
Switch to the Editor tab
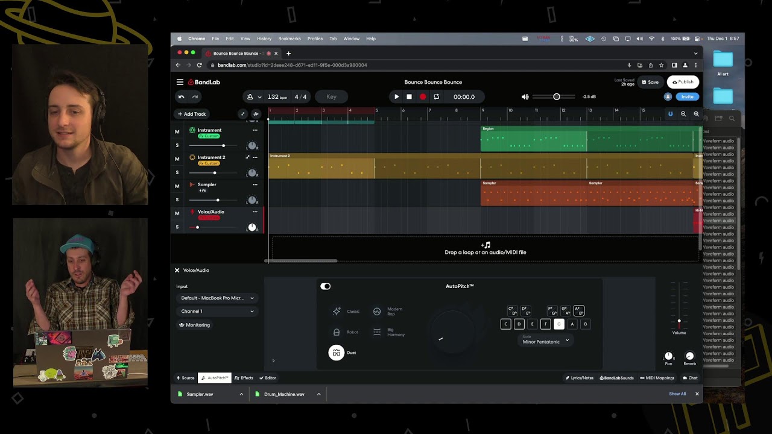click(268, 378)
